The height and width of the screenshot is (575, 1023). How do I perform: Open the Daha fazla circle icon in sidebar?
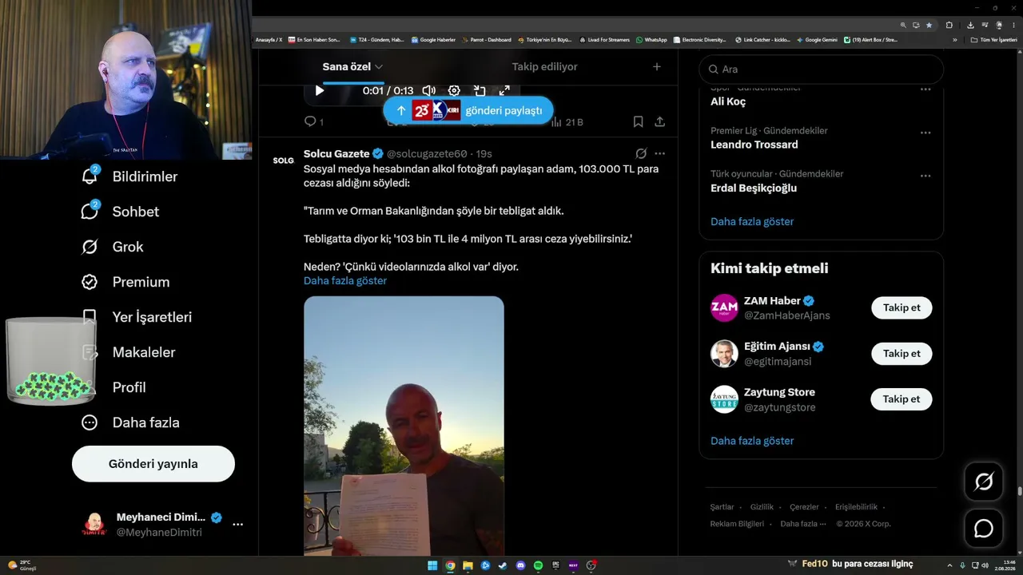[x=90, y=422]
